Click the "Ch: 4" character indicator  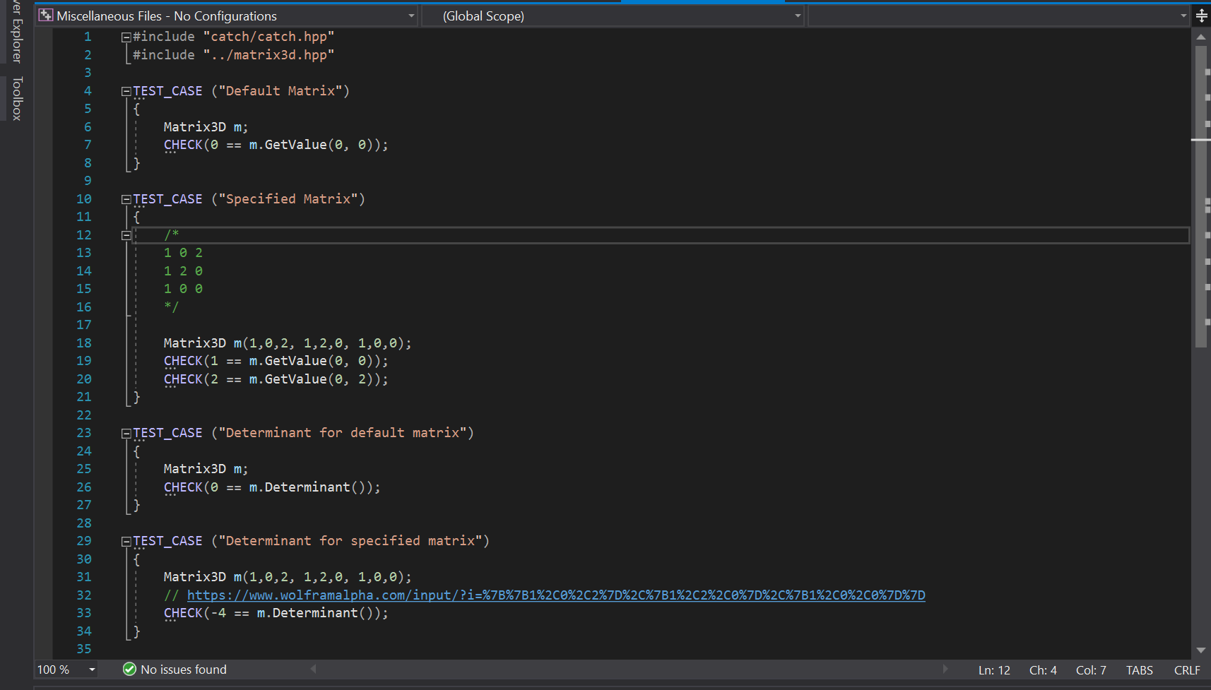(1043, 670)
